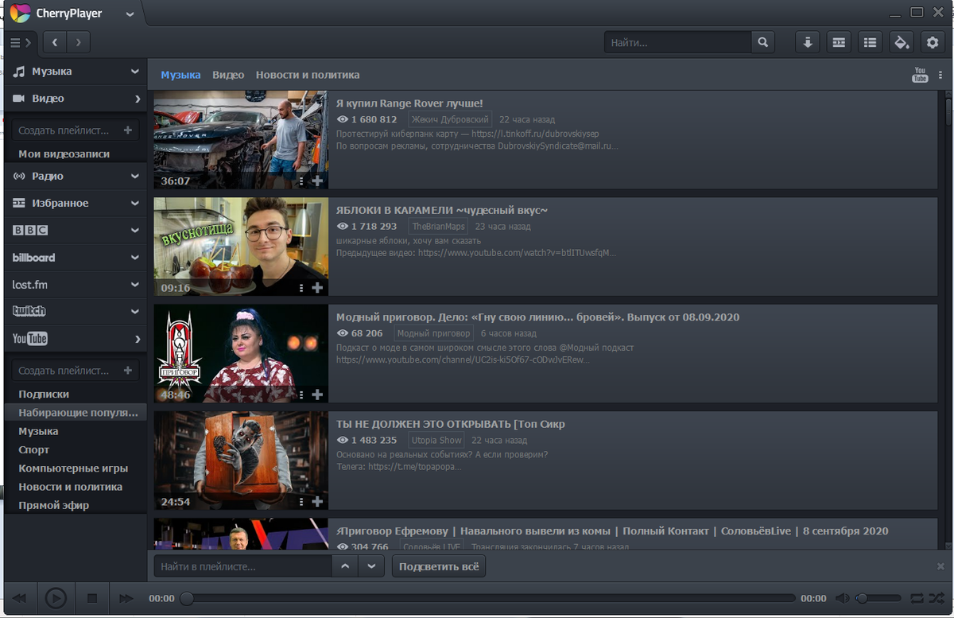Open channel Utopia Show

[x=436, y=440]
